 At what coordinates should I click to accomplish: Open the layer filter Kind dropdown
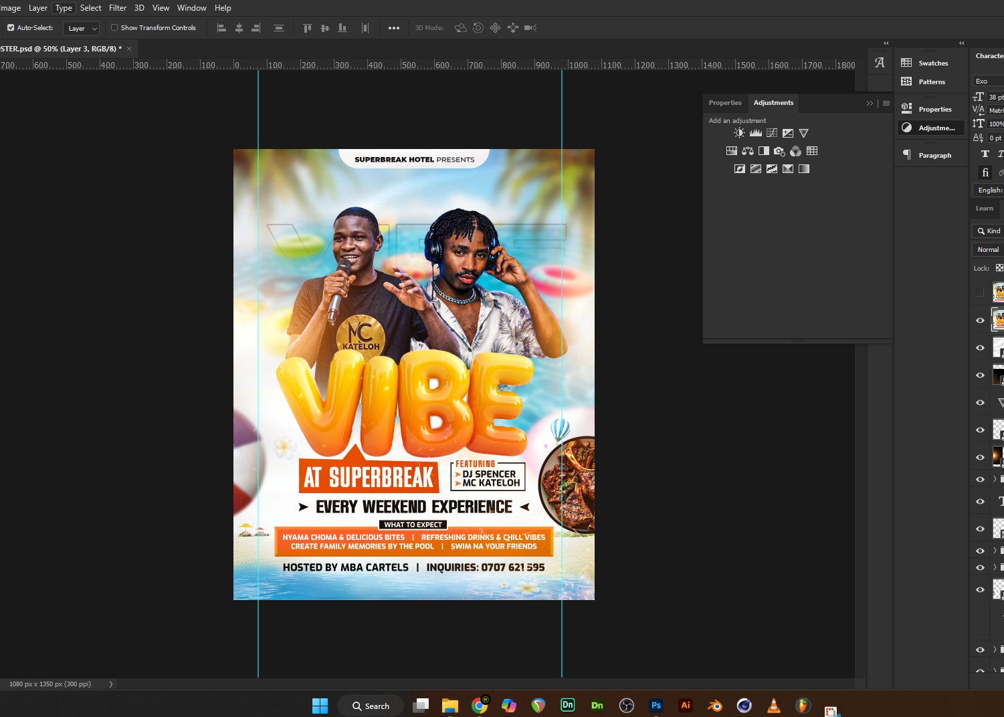(x=989, y=231)
